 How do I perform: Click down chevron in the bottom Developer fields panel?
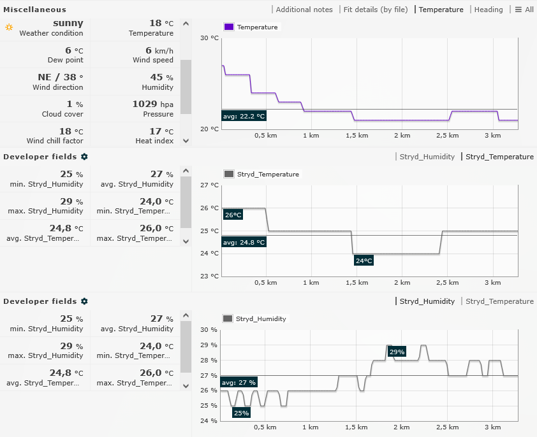(x=186, y=385)
